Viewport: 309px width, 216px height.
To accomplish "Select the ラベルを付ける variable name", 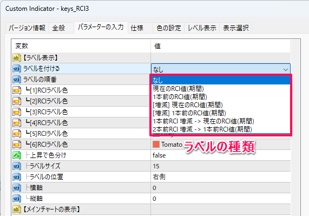I will pyautogui.click(x=41, y=69).
